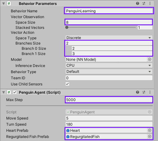Open Penguin Agent three-dot options menu

(x=150, y=92)
